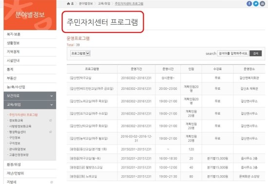Select [갈산면]난타교실 program name
268x184 pixels.
click(x=89, y=126)
